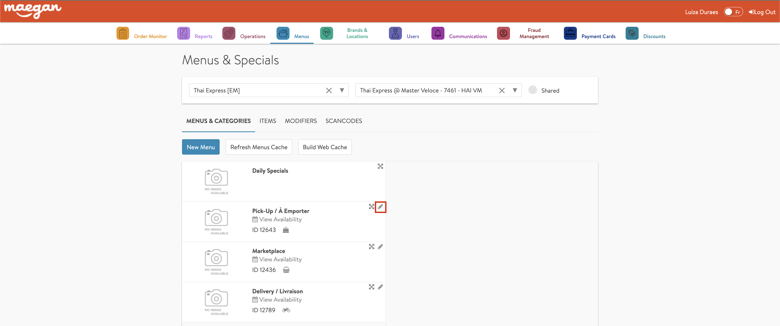Click the delivery bike icon next to ID 12789
The image size is (780, 326).
286,310
